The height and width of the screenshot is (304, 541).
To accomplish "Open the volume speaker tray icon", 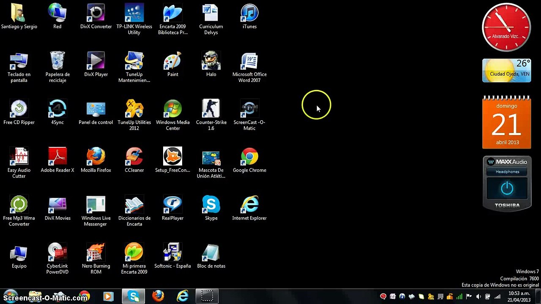I will pos(478,296).
